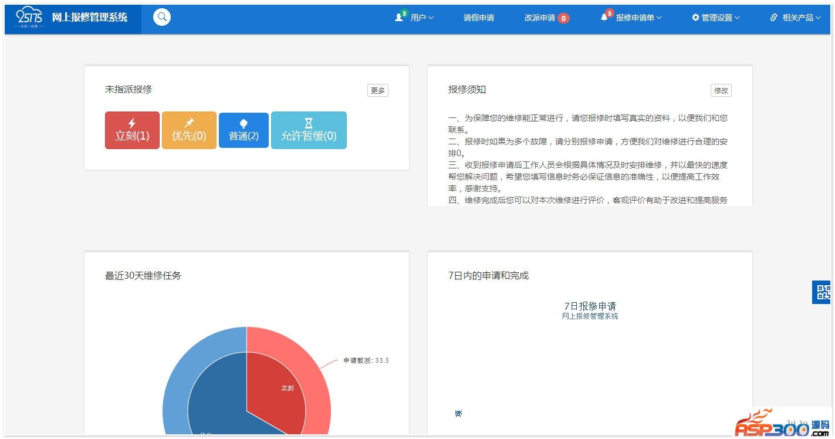Select the red 立刻(1) button

pos(132,130)
